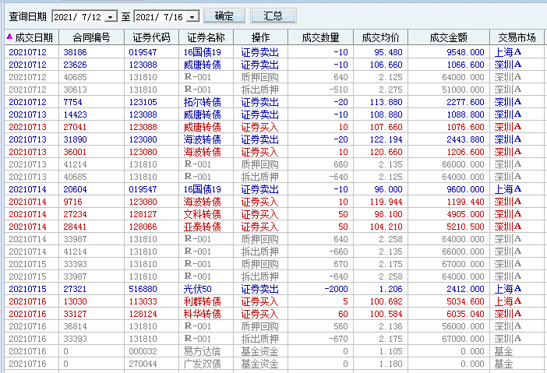Click amount 5034.600 cell

pos(465,301)
